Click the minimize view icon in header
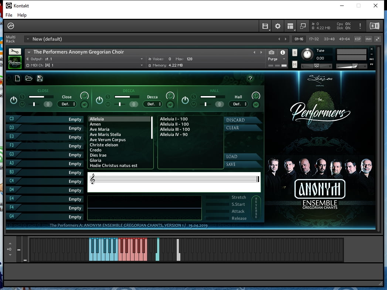The width and height of the screenshot is (387, 290). click(303, 26)
